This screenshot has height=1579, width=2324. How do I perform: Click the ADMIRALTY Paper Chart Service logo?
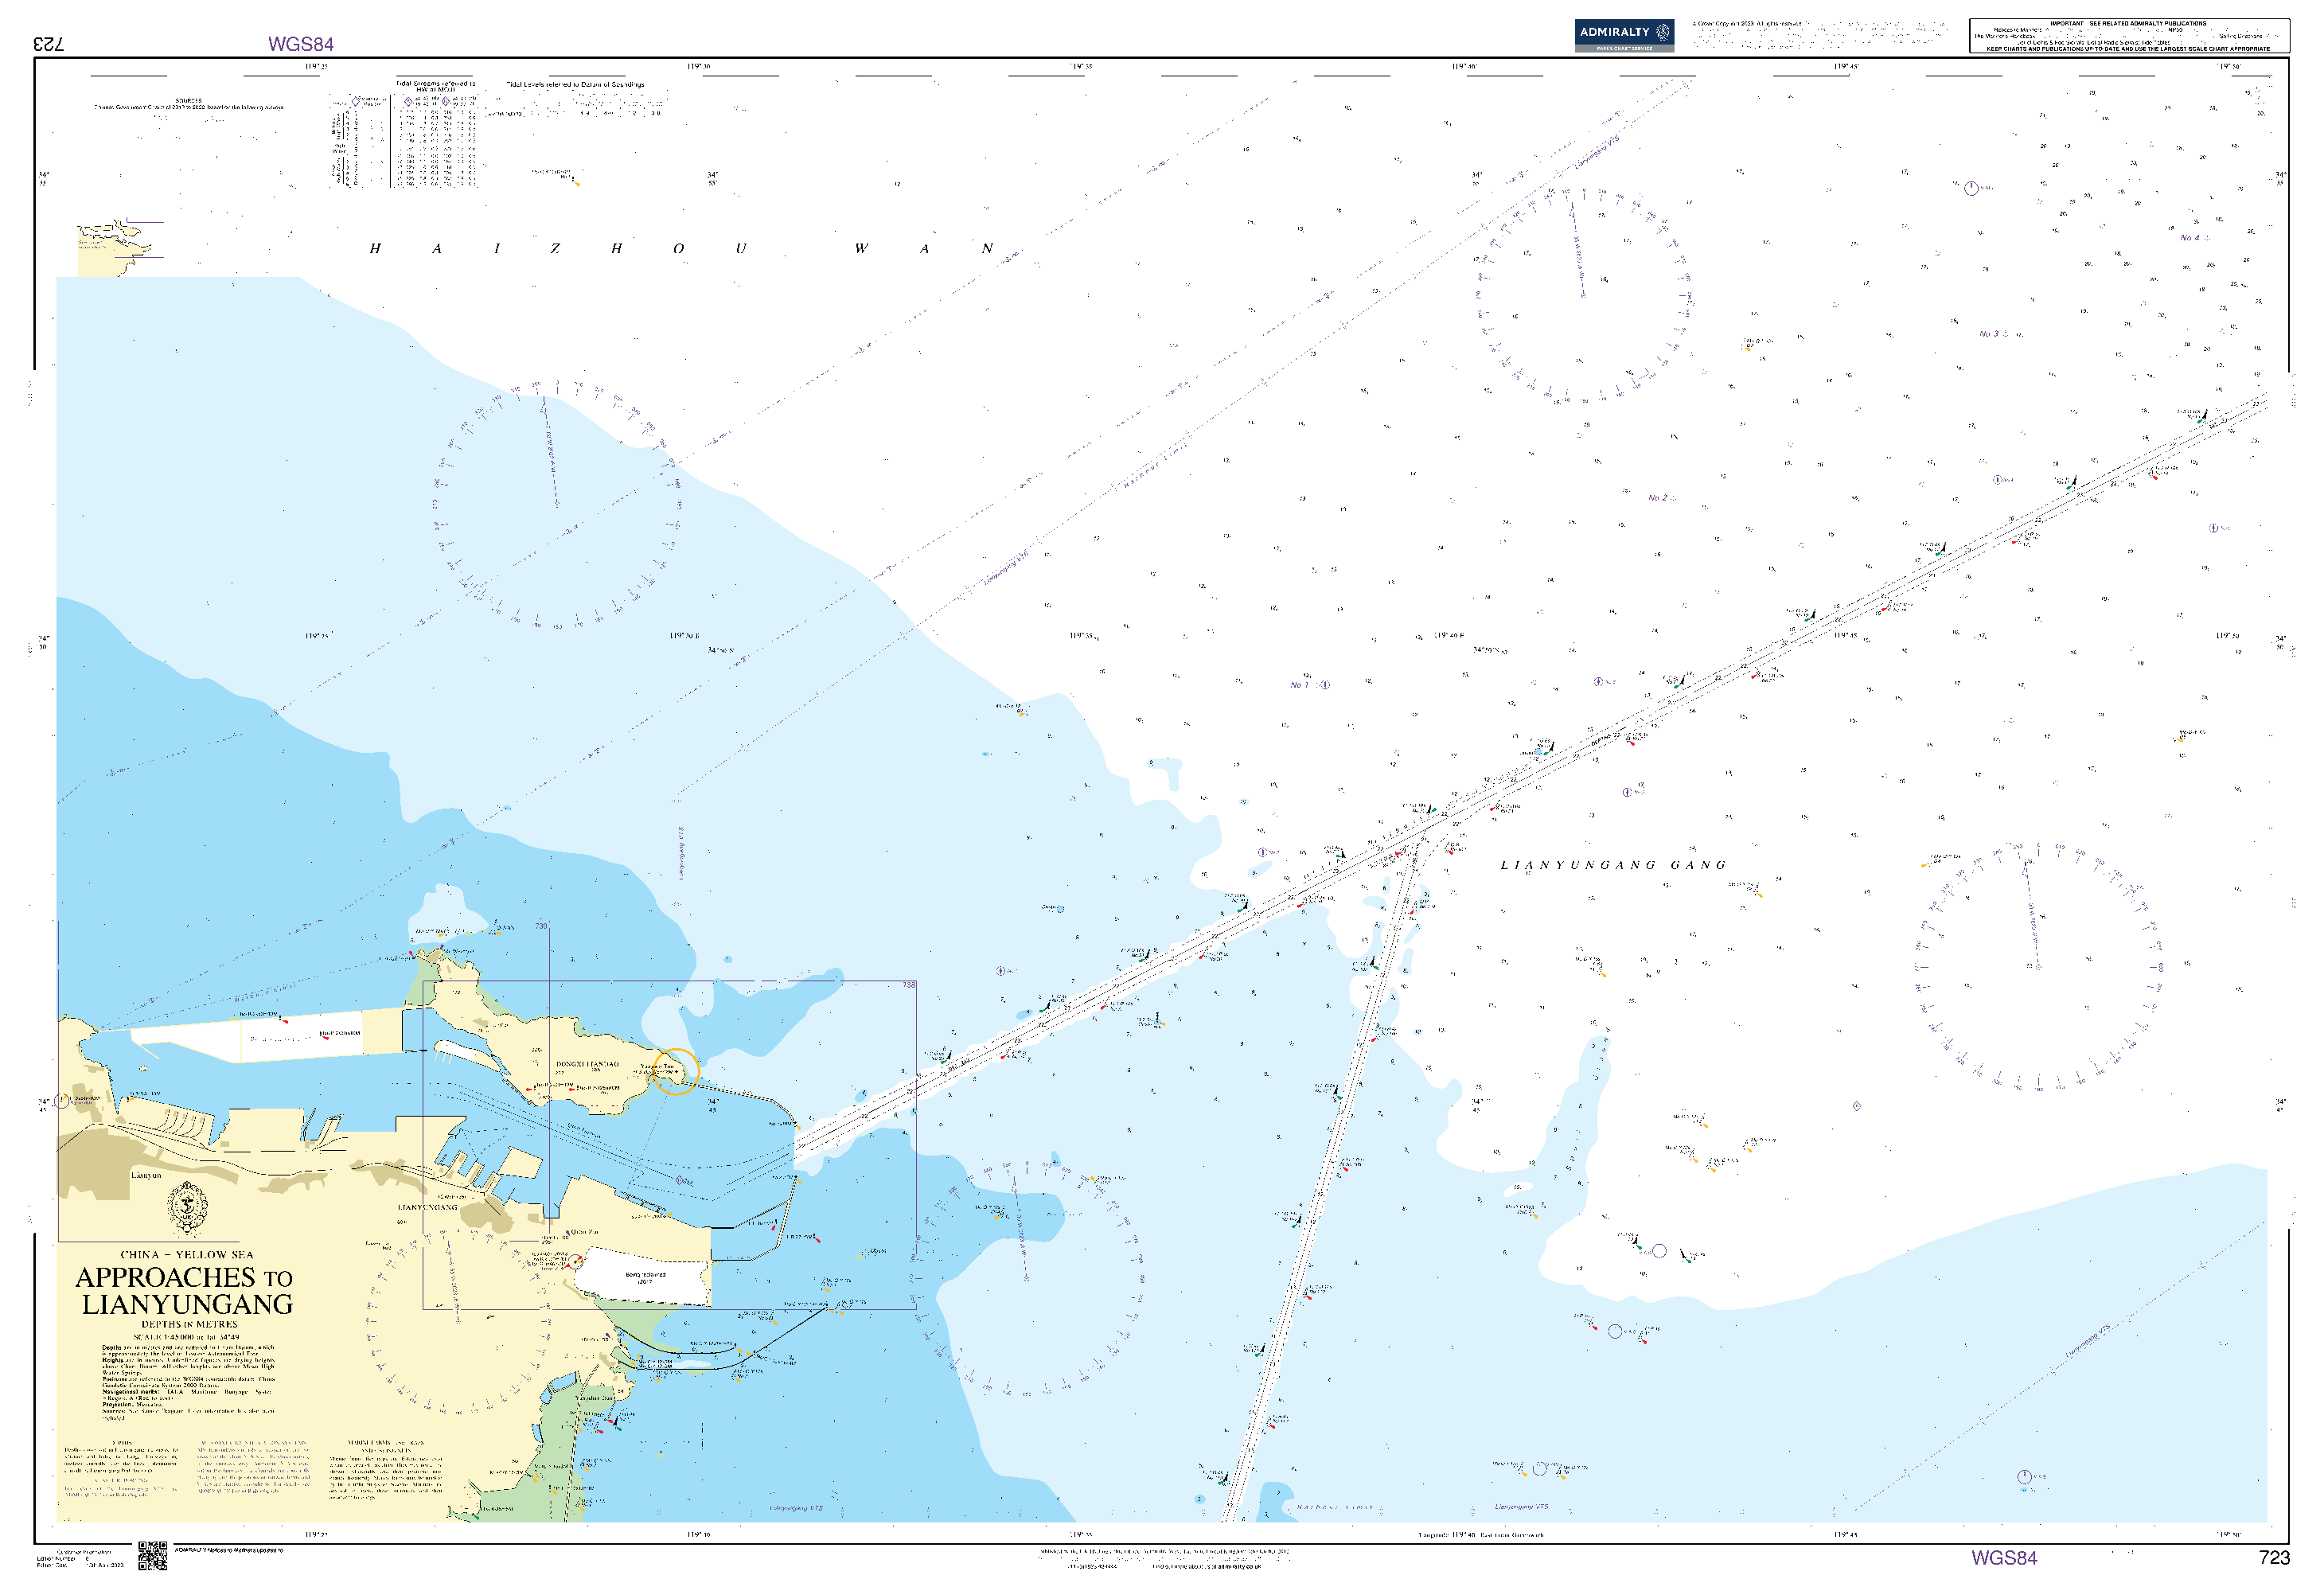(1623, 36)
